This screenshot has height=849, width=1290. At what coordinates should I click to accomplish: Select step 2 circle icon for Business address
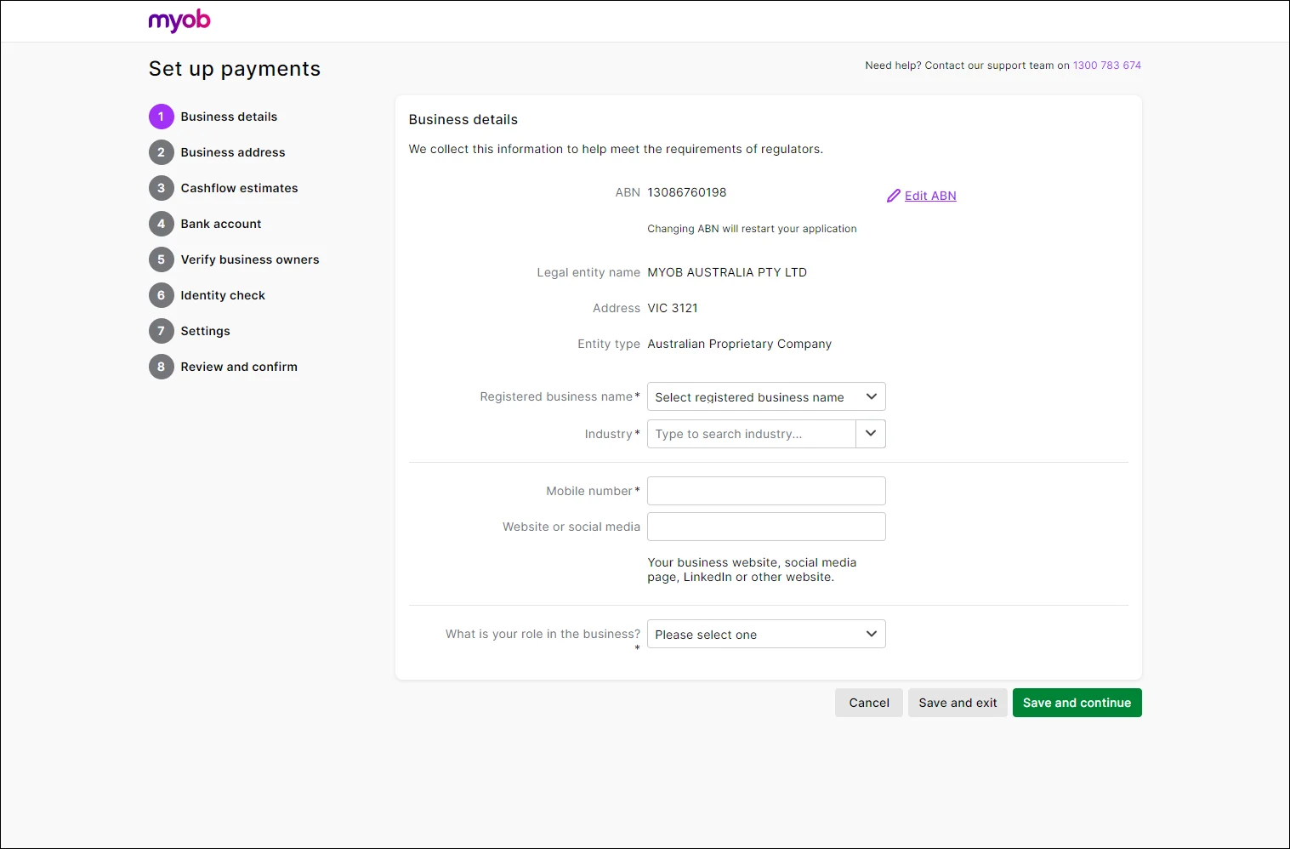(x=162, y=152)
